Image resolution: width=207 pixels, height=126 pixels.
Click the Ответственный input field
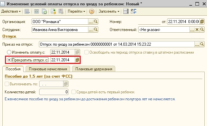(164, 30)
